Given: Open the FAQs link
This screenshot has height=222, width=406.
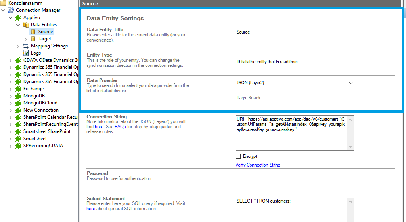Looking at the screenshot, I should click(120, 127).
